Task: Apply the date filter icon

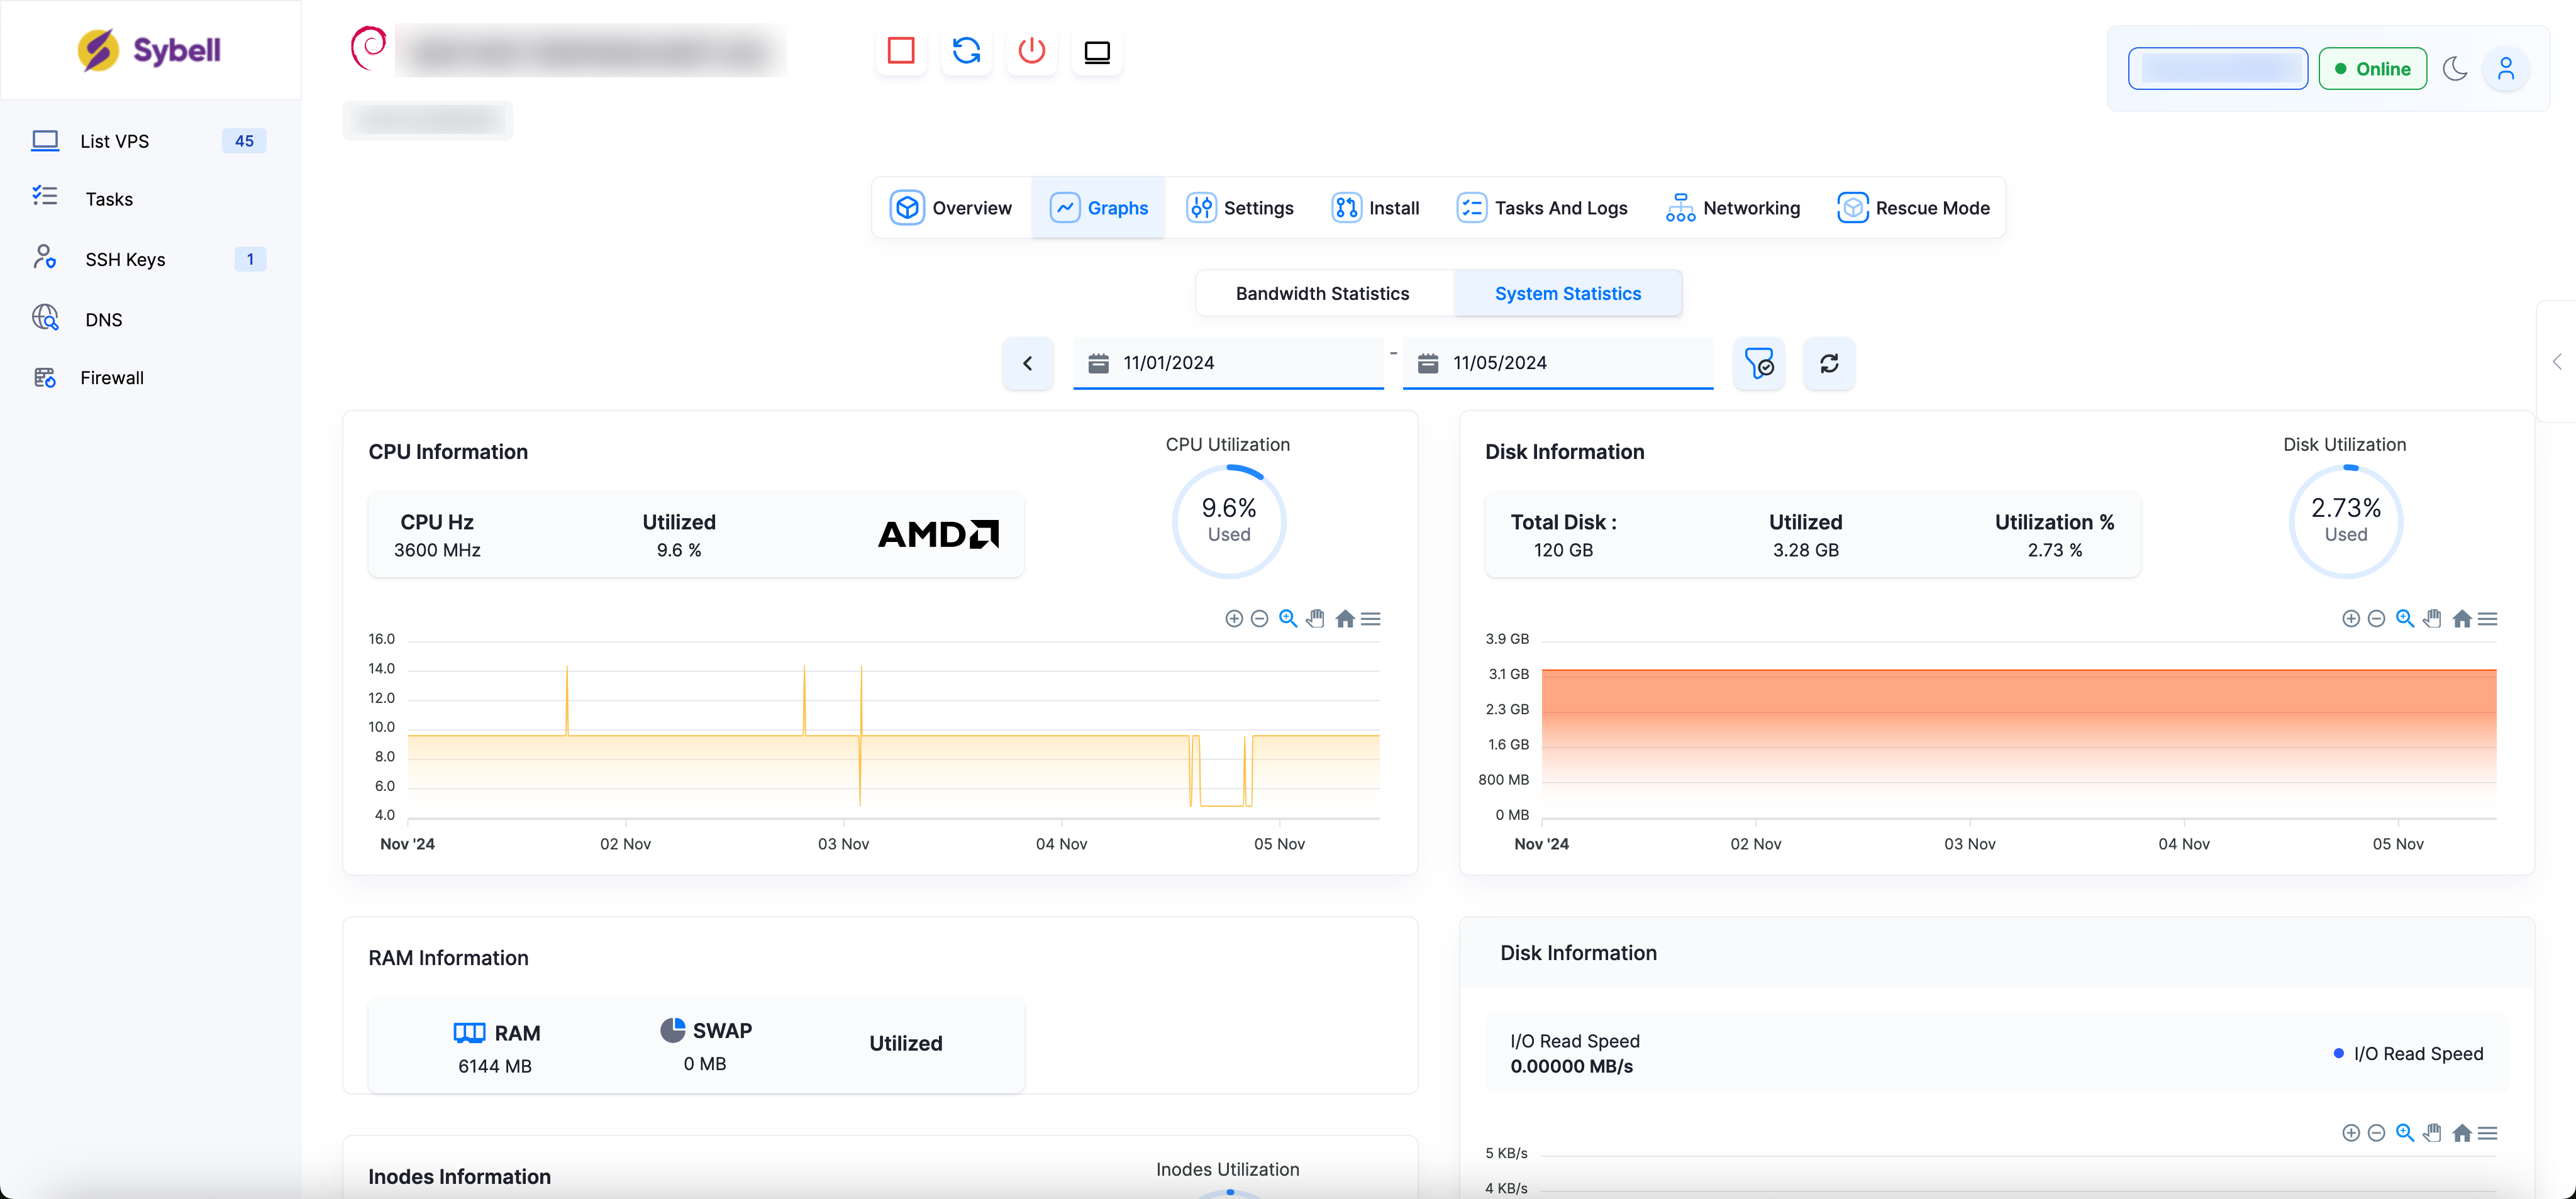Action: [1758, 363]
